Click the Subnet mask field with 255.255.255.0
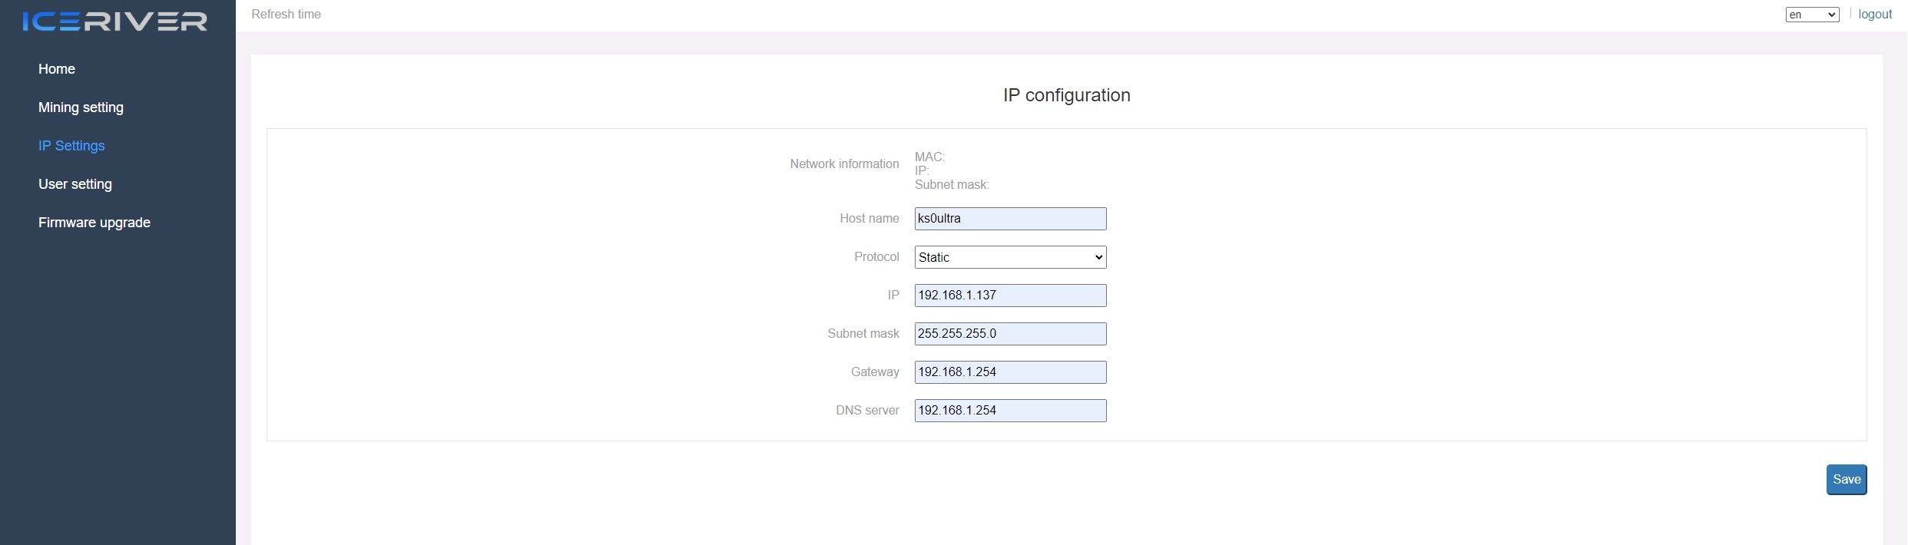1908x545 pixels. point(1009,334)
